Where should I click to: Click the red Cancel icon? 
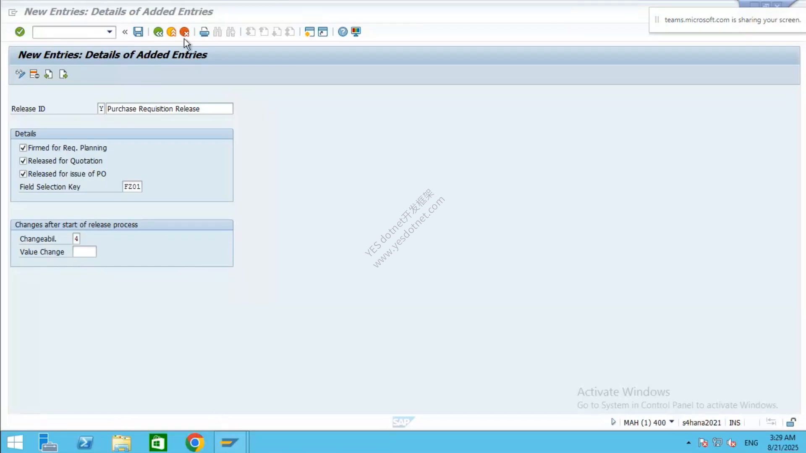coord(184,32)
